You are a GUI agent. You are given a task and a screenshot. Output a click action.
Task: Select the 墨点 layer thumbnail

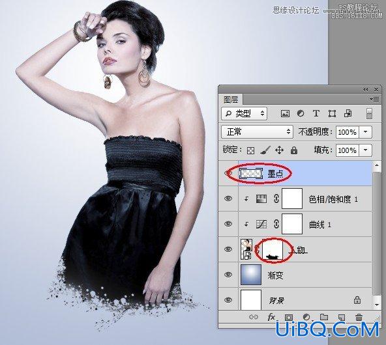251,174
